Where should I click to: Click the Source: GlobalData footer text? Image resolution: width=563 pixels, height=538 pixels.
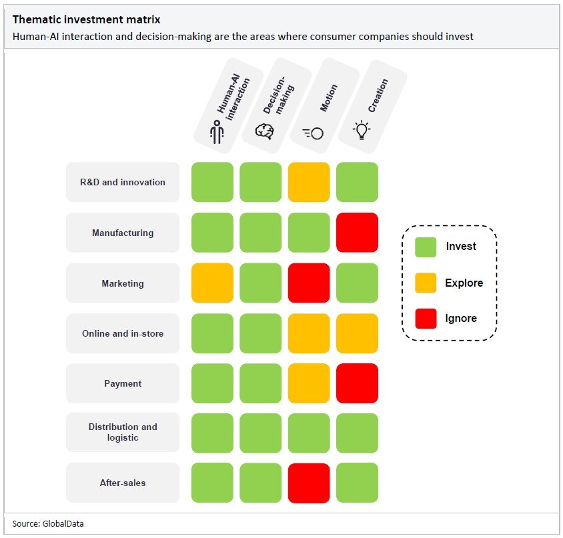coord(48,524)
